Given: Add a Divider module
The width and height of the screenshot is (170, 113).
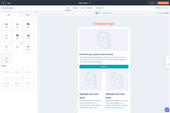Looking at the screenshot, I should point(6,36).
